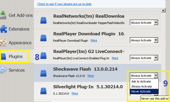The width and height of the screenshot is (170, 102).
Task: Select the Silverlight Plug-In 5.1.30214.0 title
Action: tap(88, 87)
